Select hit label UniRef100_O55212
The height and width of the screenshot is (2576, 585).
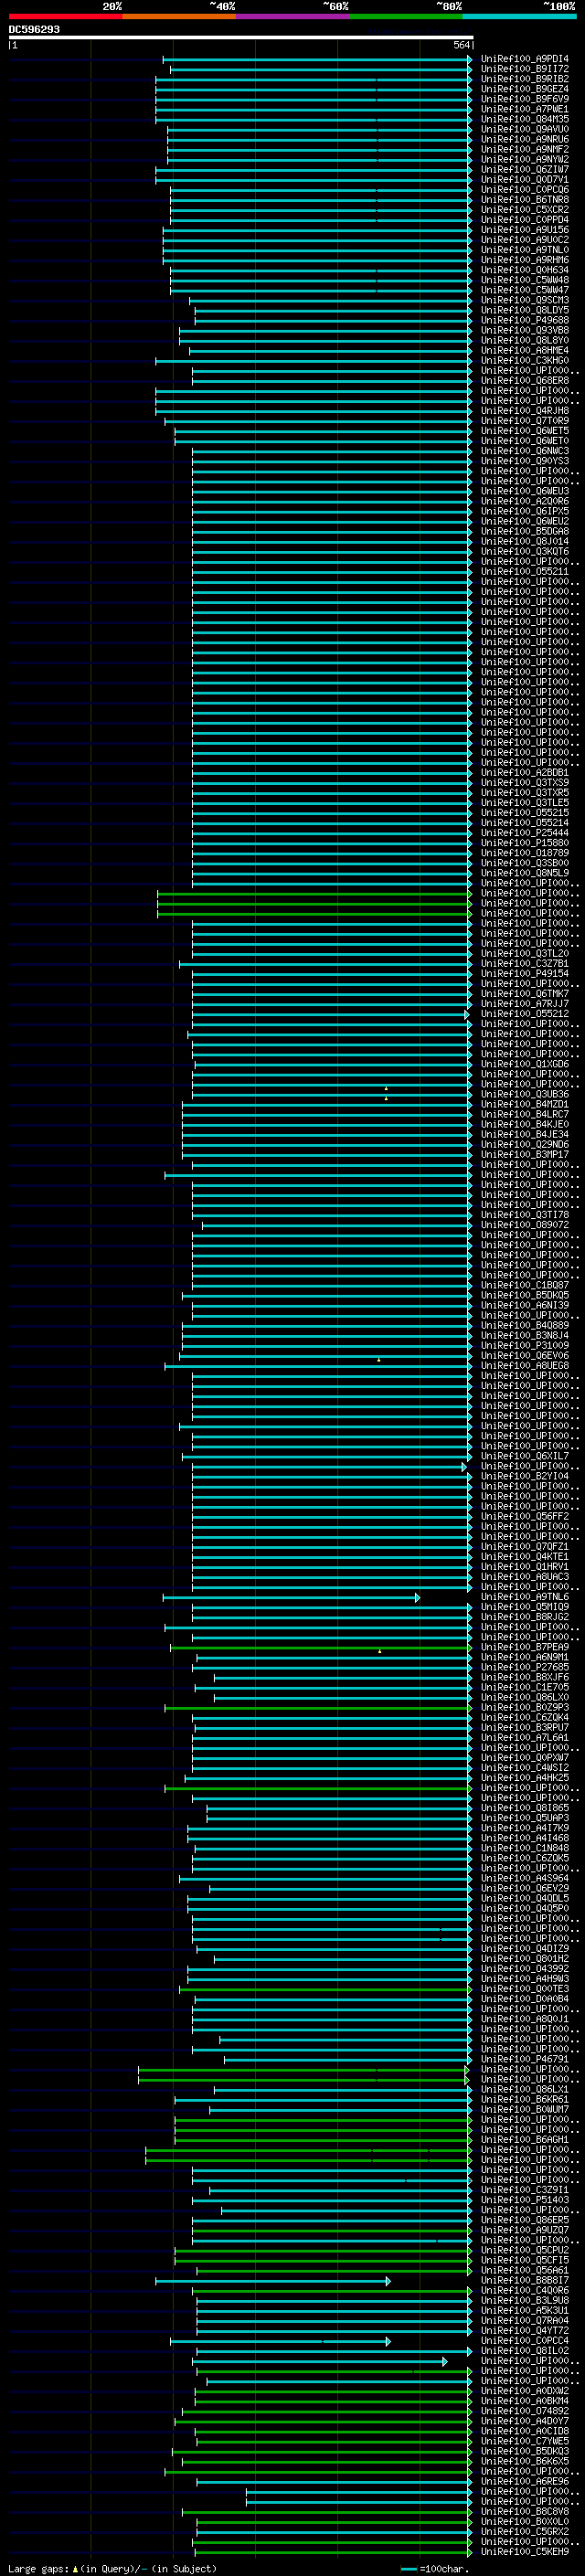(x=524, y=1013)
